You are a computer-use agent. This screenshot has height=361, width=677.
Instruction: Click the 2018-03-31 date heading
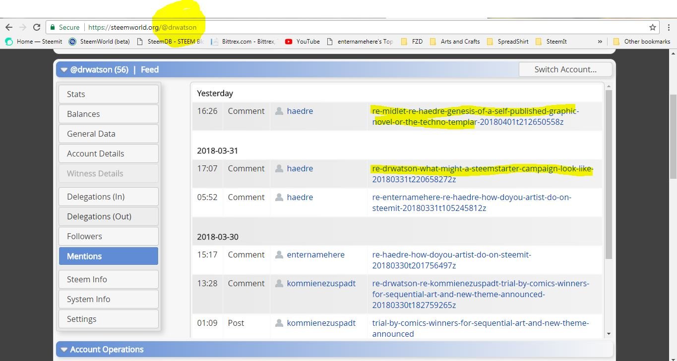tap(218, 151)
